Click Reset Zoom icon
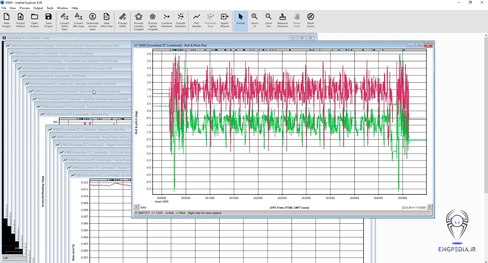The height and width of the screenshot is (263, 488). 310,21
